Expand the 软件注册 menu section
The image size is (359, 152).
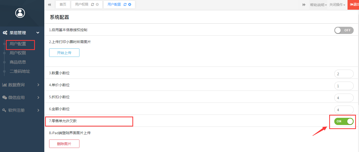(21, 110)
